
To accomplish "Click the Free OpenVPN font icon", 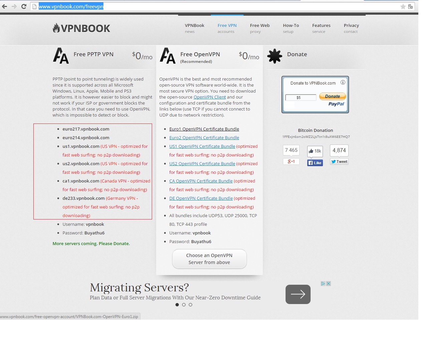I will tap(167, 56).
